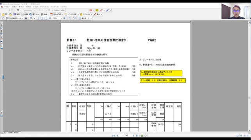Select the red Pencil tool
251x140 pixels.
(x=101, y=10)
